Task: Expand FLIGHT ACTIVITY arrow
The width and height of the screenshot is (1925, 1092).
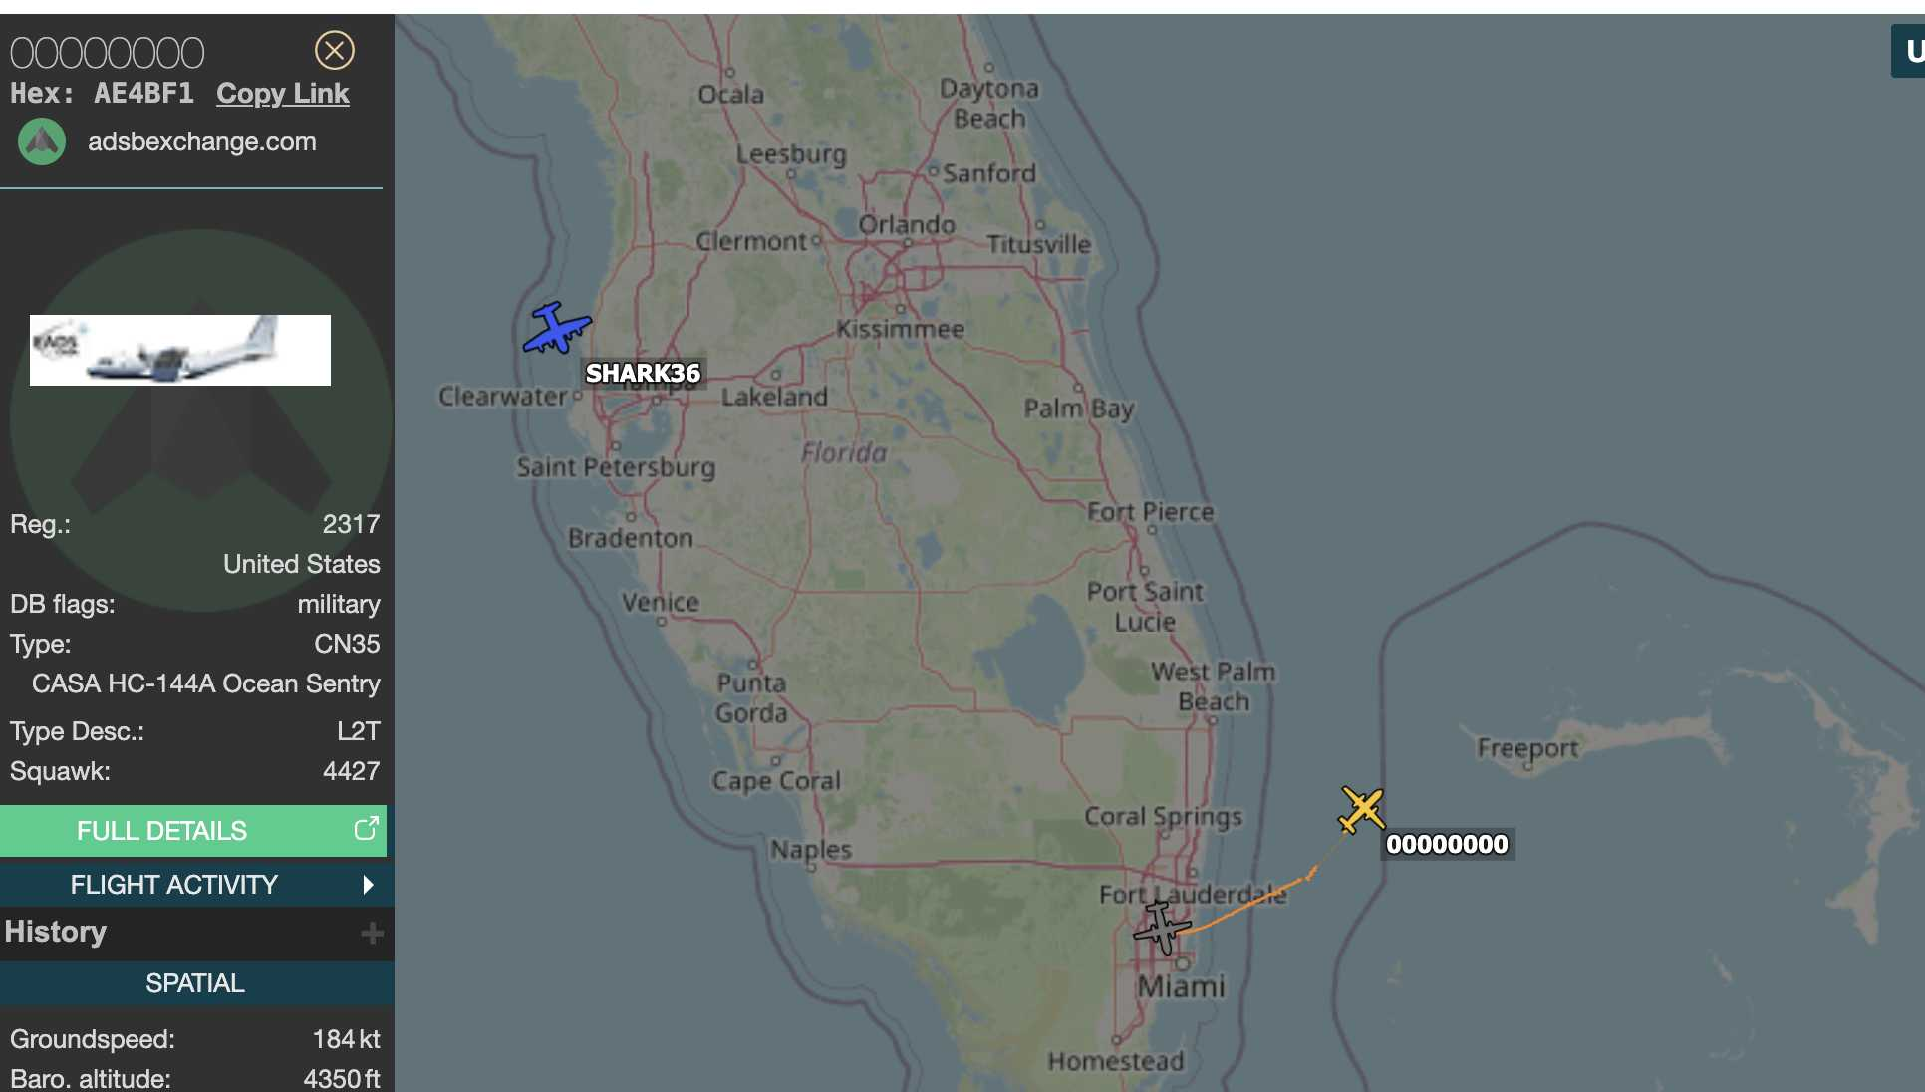Action: [x=368, y=885]
